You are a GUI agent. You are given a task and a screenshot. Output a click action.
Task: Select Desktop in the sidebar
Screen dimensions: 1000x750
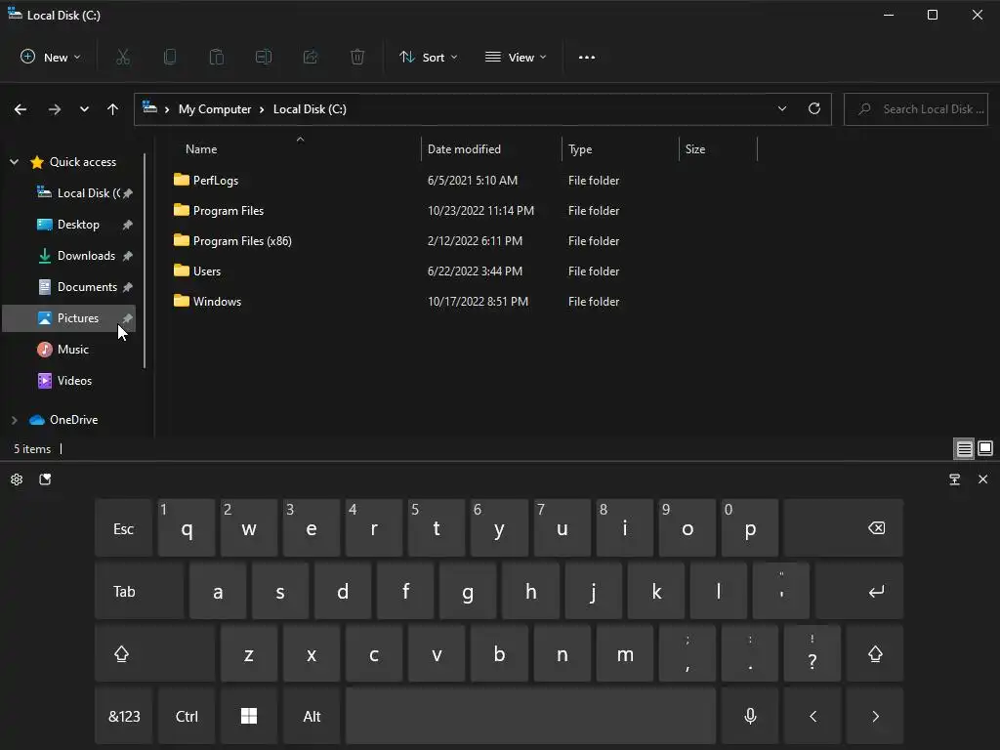point(70,225)
